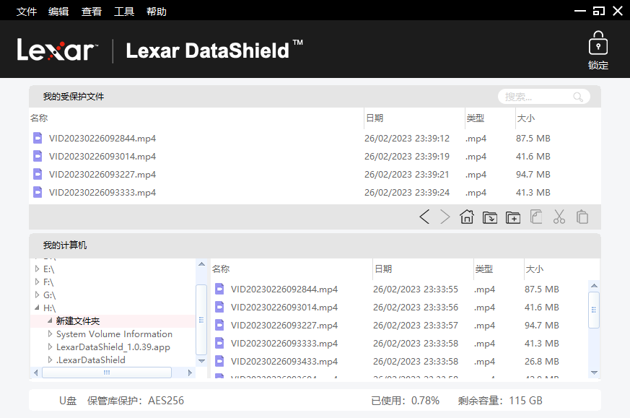Screen dimensions: 630x418
Task: Click the magnifier icon in the search box
Action: [578, 97]
